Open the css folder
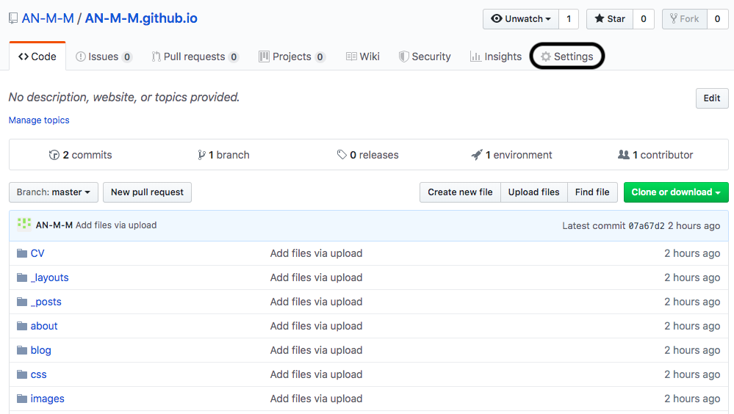Viewport: 734px width, 414px height. coord(38,374)
